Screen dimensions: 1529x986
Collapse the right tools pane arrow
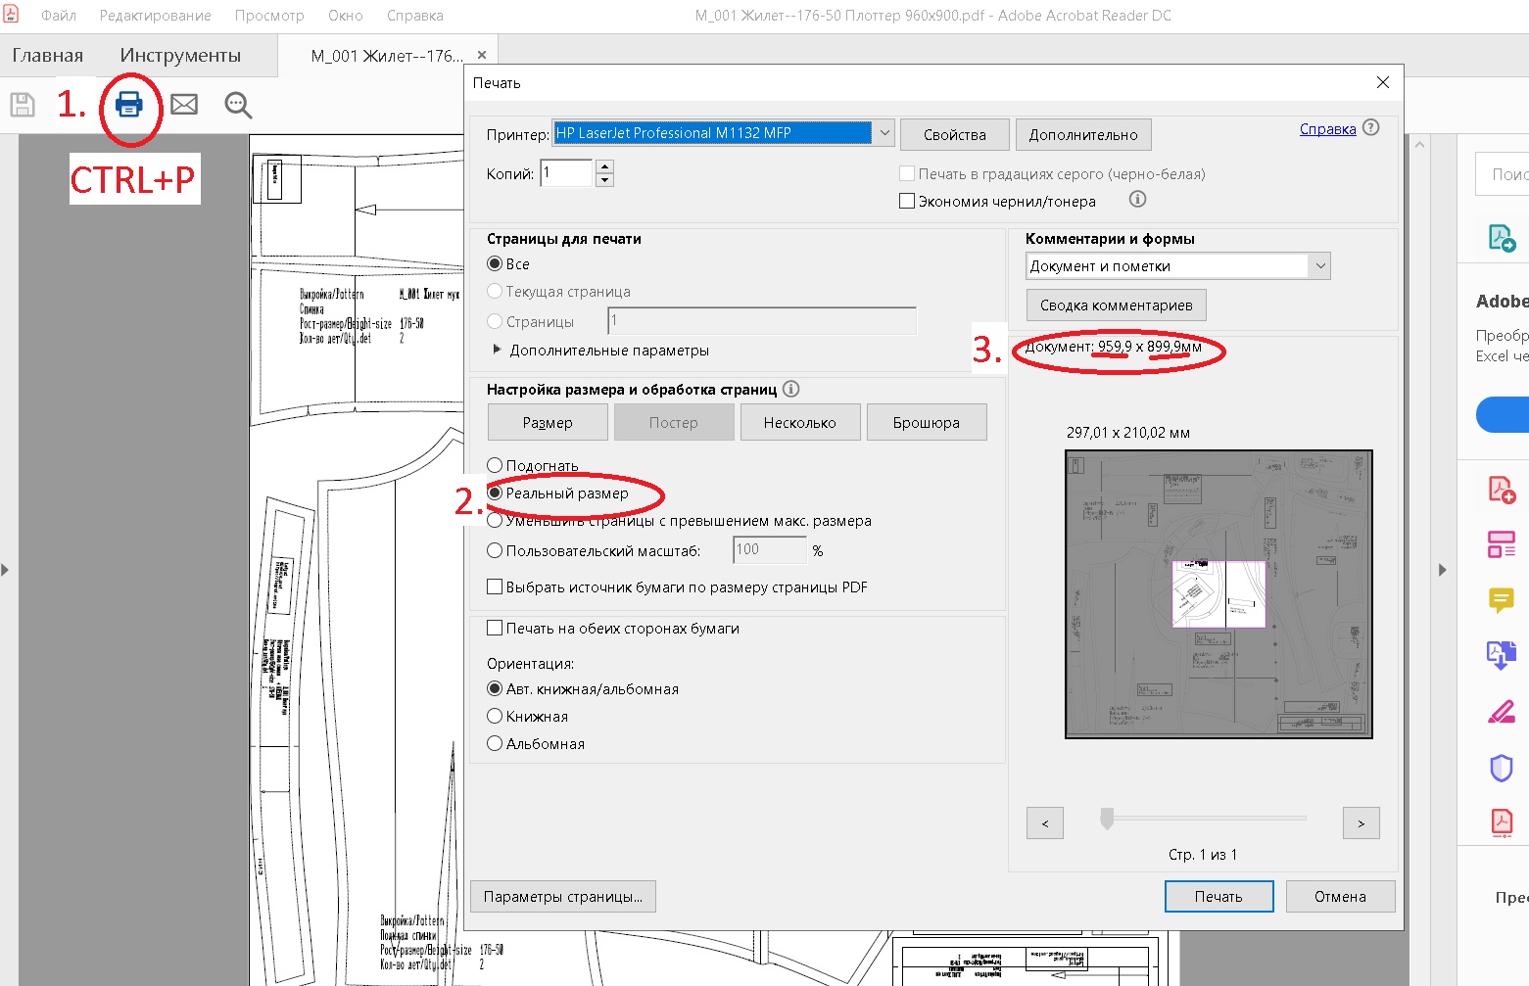click(1442, 570)
